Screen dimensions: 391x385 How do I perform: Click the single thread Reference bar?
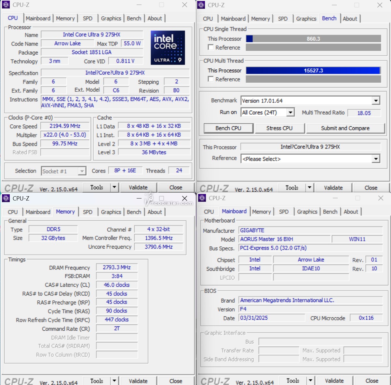pos(313,48)
